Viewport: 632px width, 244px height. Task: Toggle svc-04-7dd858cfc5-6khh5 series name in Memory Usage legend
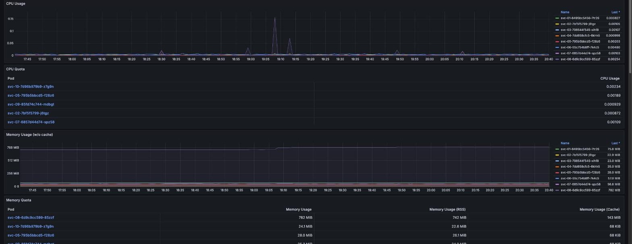pyautogui.click(x=580, y=167)
